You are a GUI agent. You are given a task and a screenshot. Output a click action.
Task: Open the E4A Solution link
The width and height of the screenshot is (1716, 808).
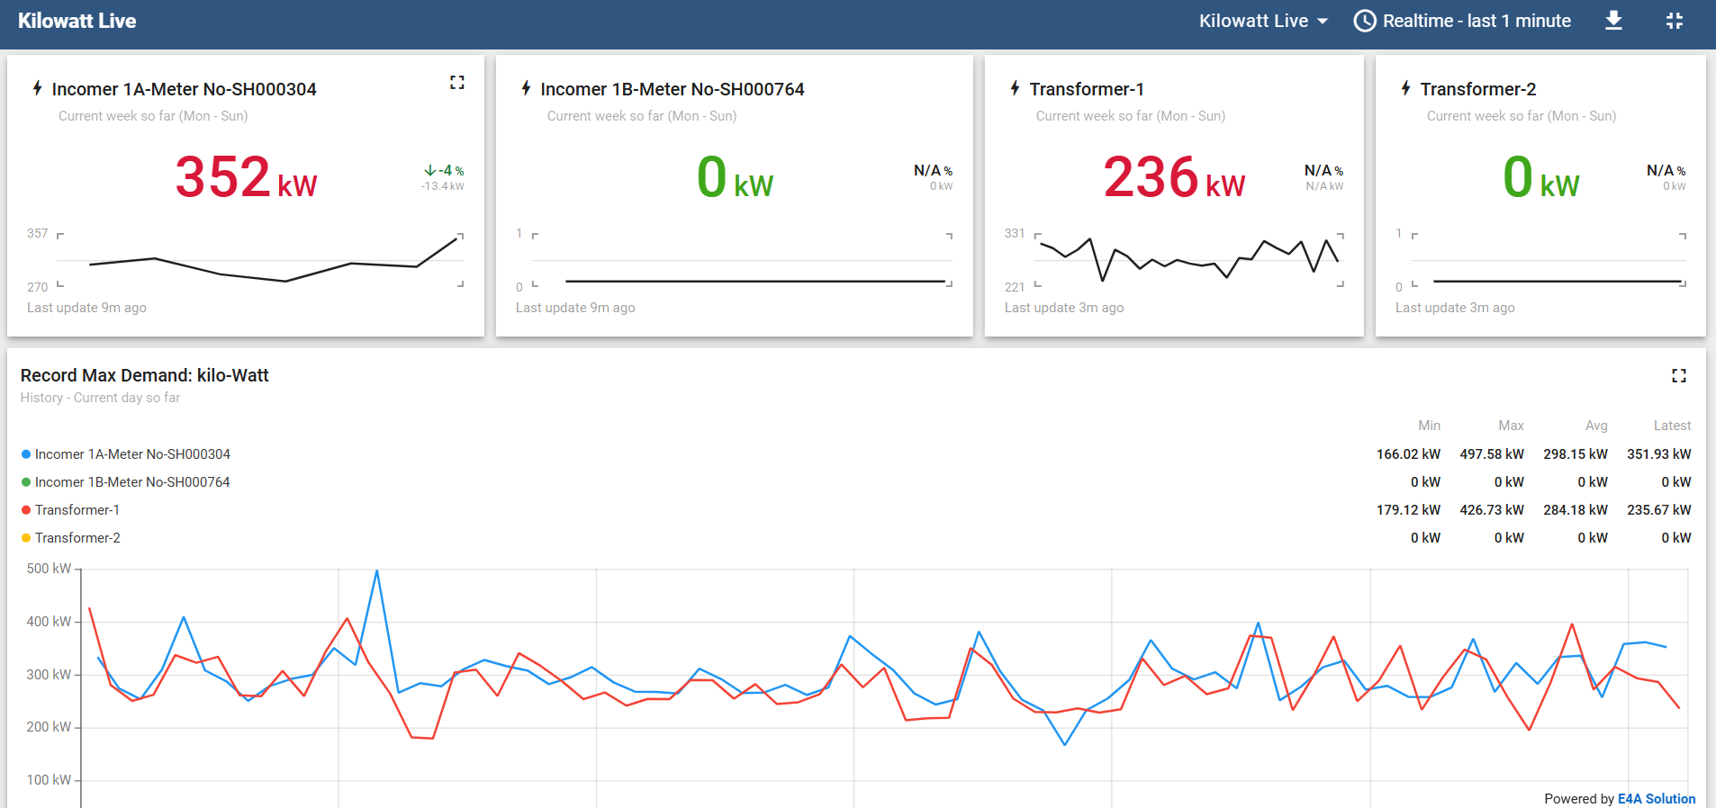1656,799
